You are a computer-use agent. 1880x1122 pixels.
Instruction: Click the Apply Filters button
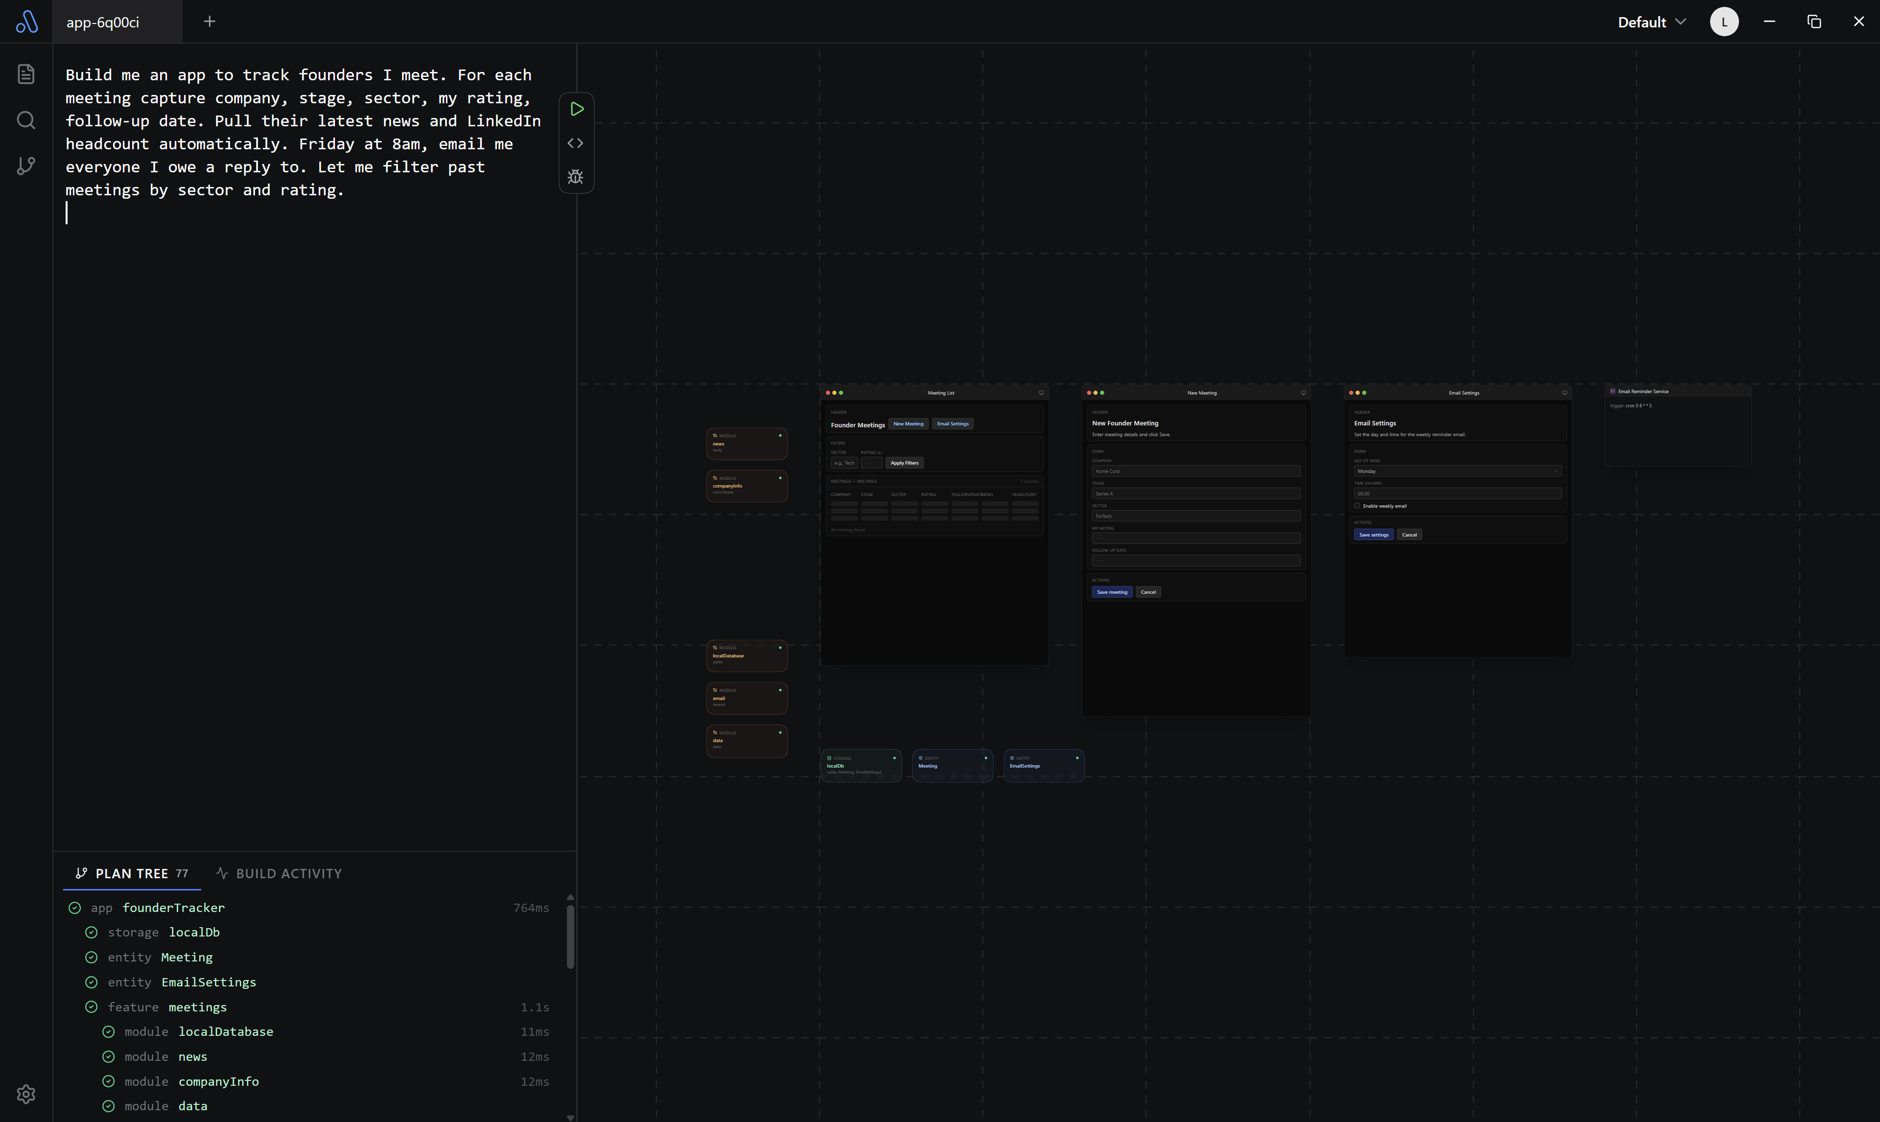[904, 463]
